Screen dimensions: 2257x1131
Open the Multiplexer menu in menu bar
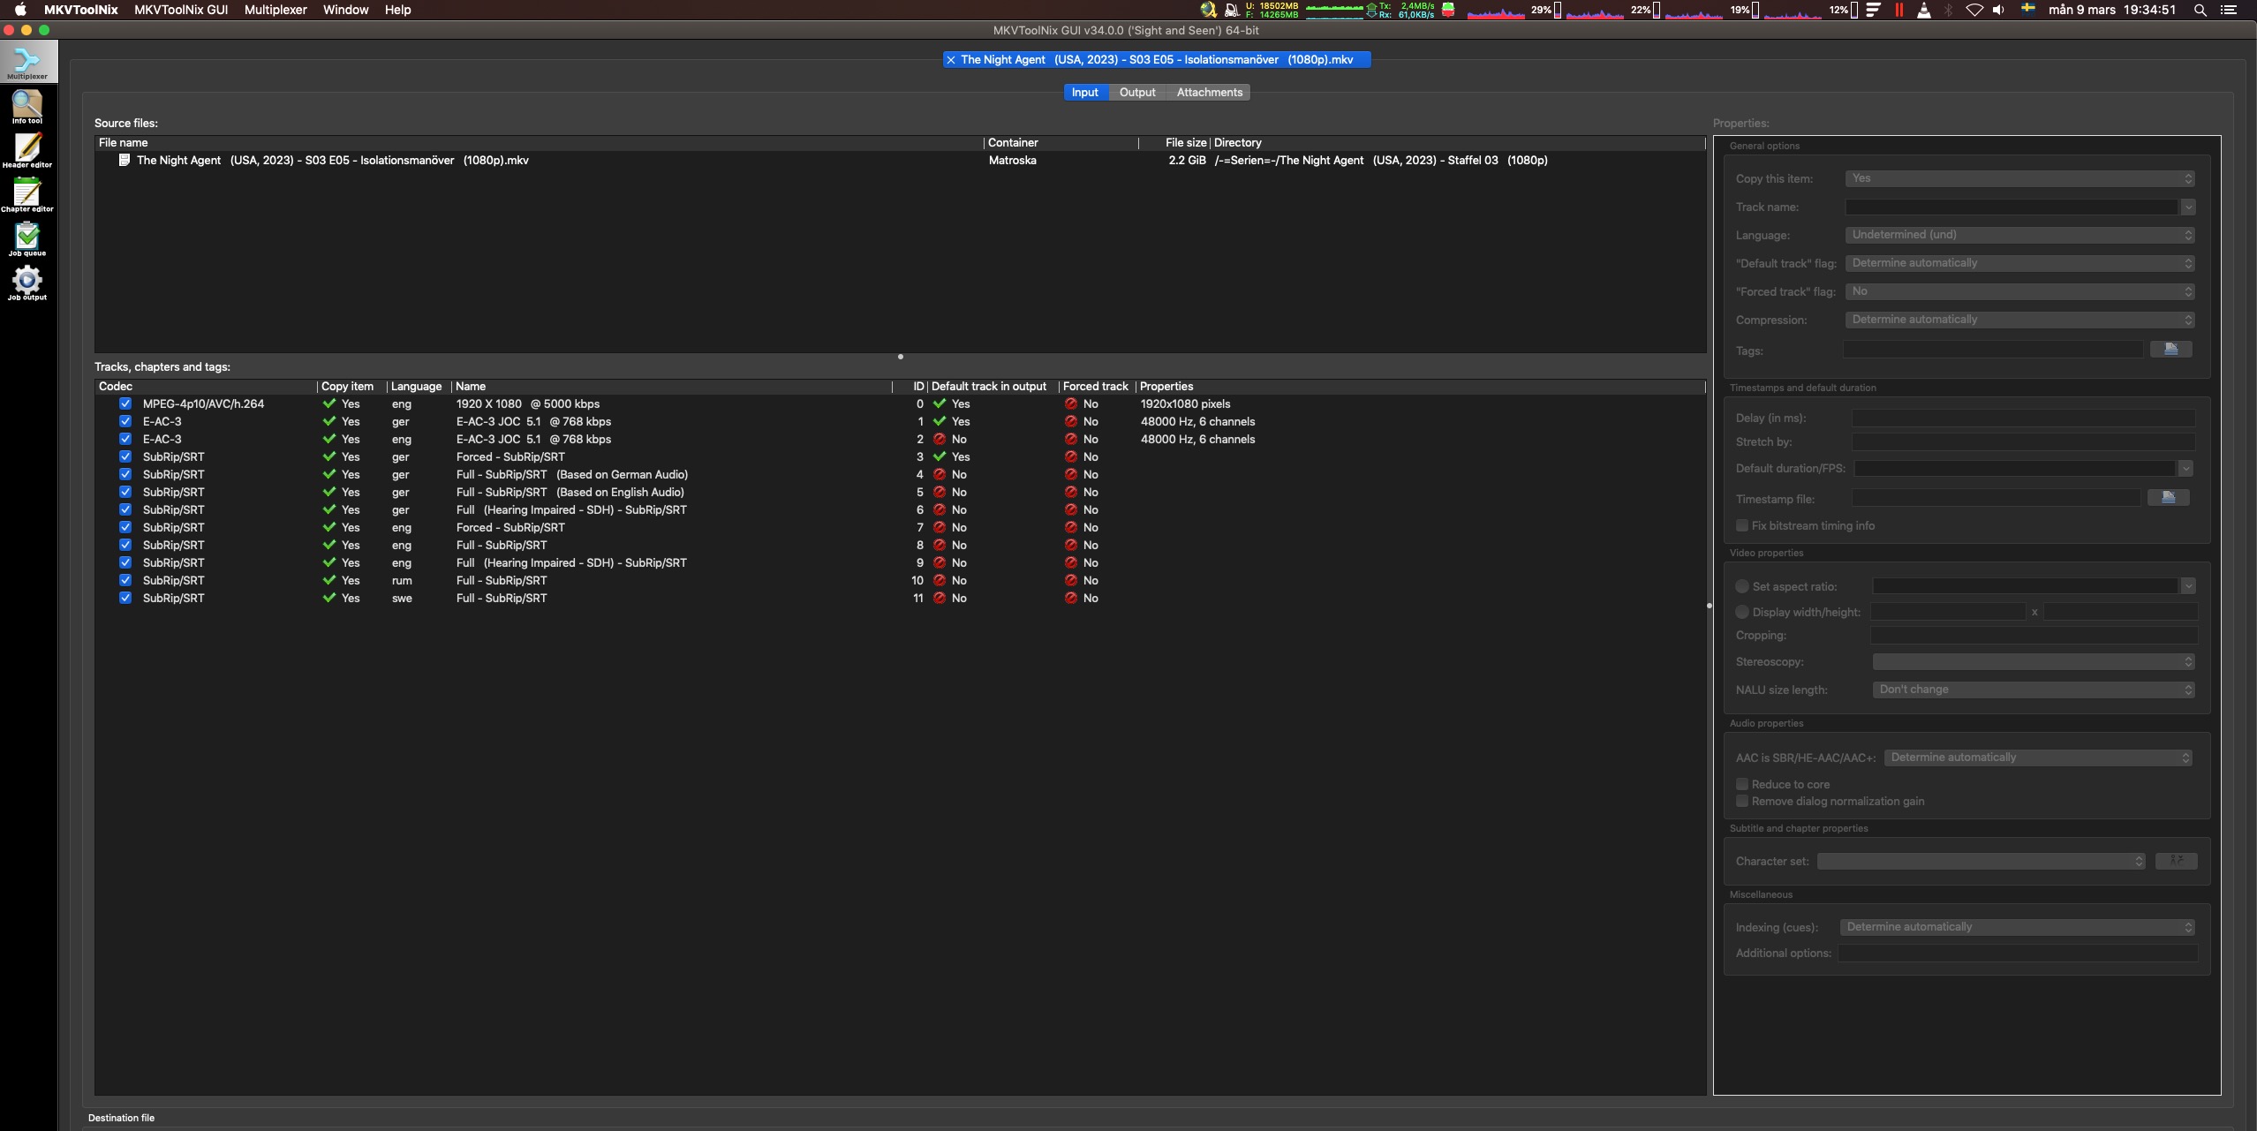[276, 10]
